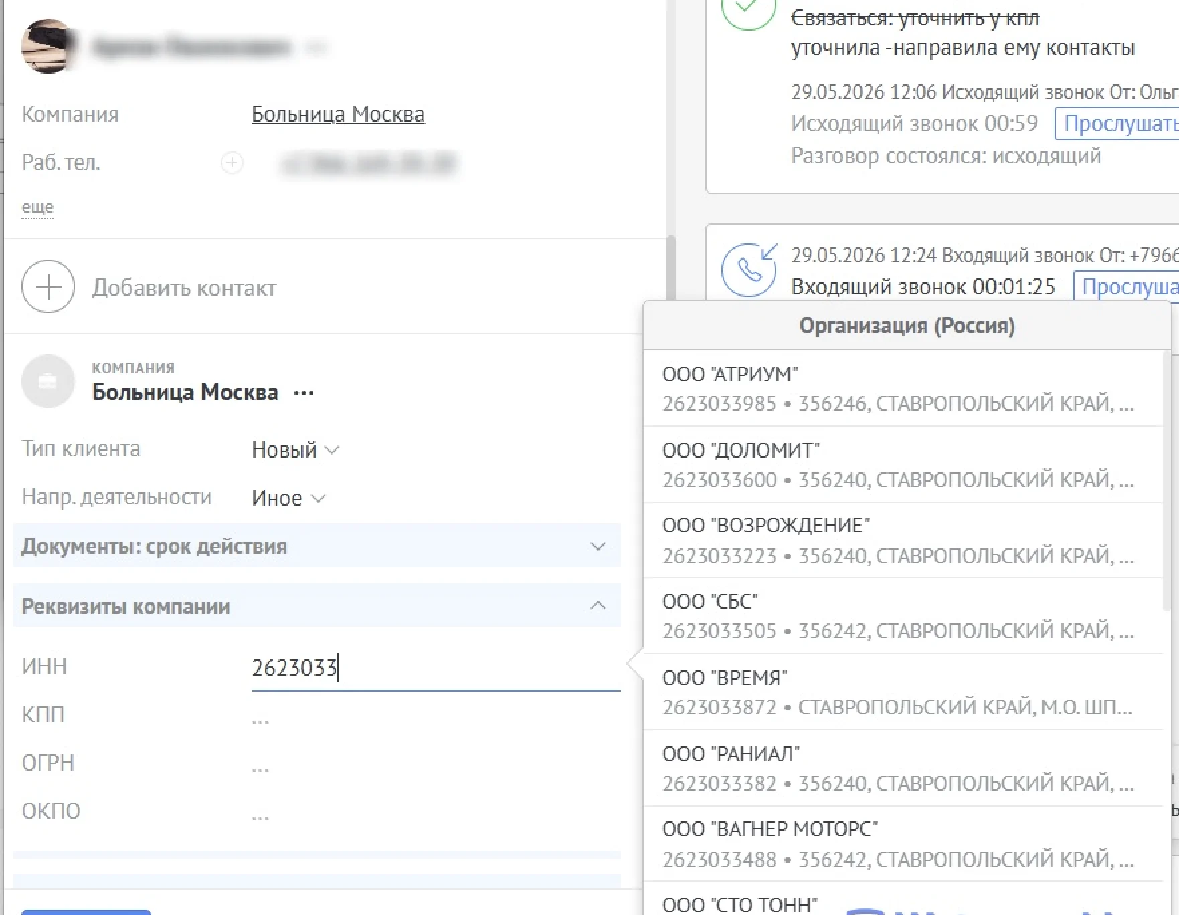Click the company briefcase icon
This screenshot has height=915, width=1179.
pyautogui.click(x=48, y=381)
